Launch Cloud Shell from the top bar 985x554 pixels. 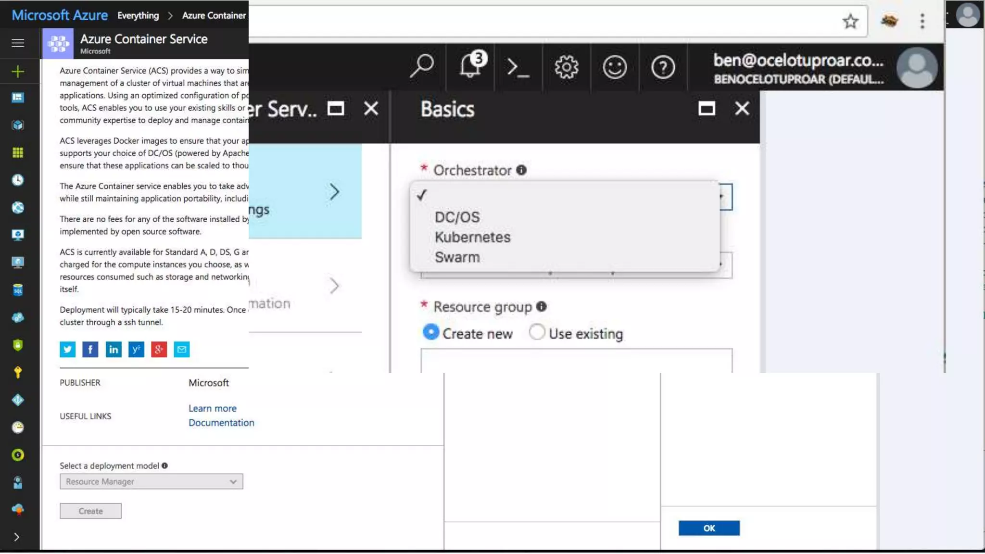tap(518, 67)
